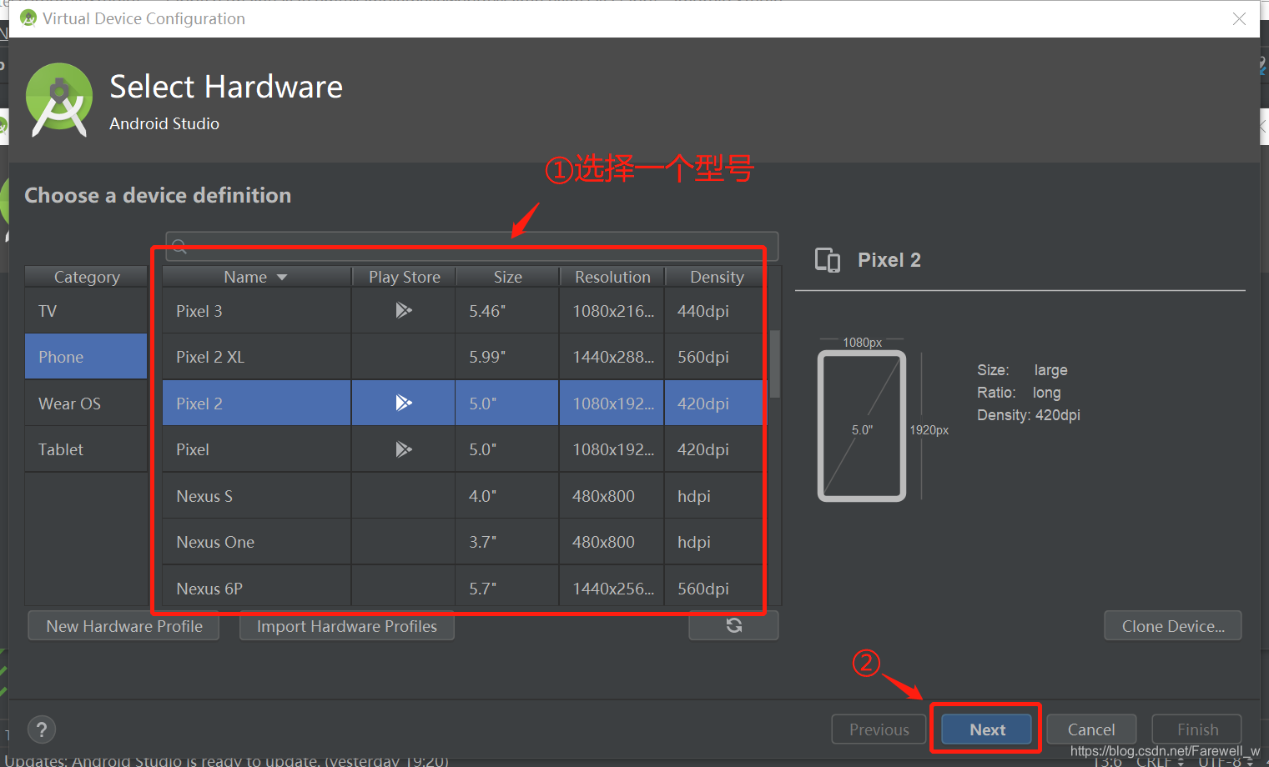Click 480x800 resolution in Nexus One row
Viewport: 1269px width, 767px height.
click(612, 542)
